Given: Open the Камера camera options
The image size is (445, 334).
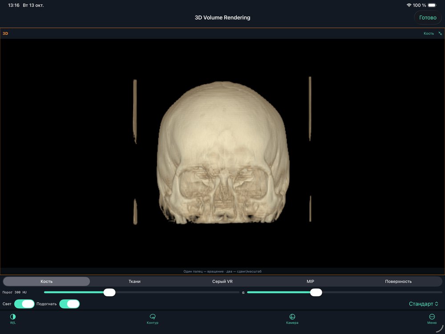Looking at the screenshot, I should click(292, 319).
